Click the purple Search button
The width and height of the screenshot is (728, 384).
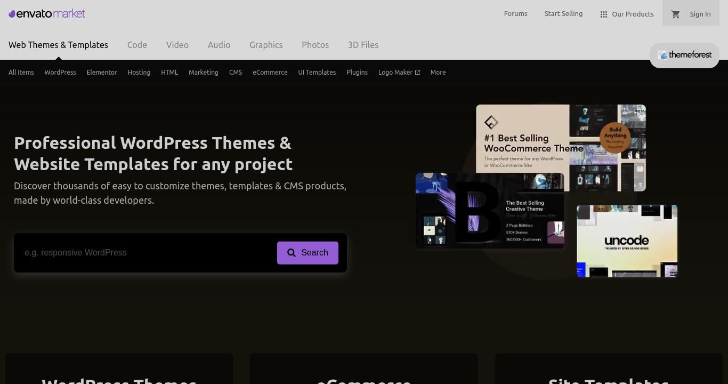[308, 253]
